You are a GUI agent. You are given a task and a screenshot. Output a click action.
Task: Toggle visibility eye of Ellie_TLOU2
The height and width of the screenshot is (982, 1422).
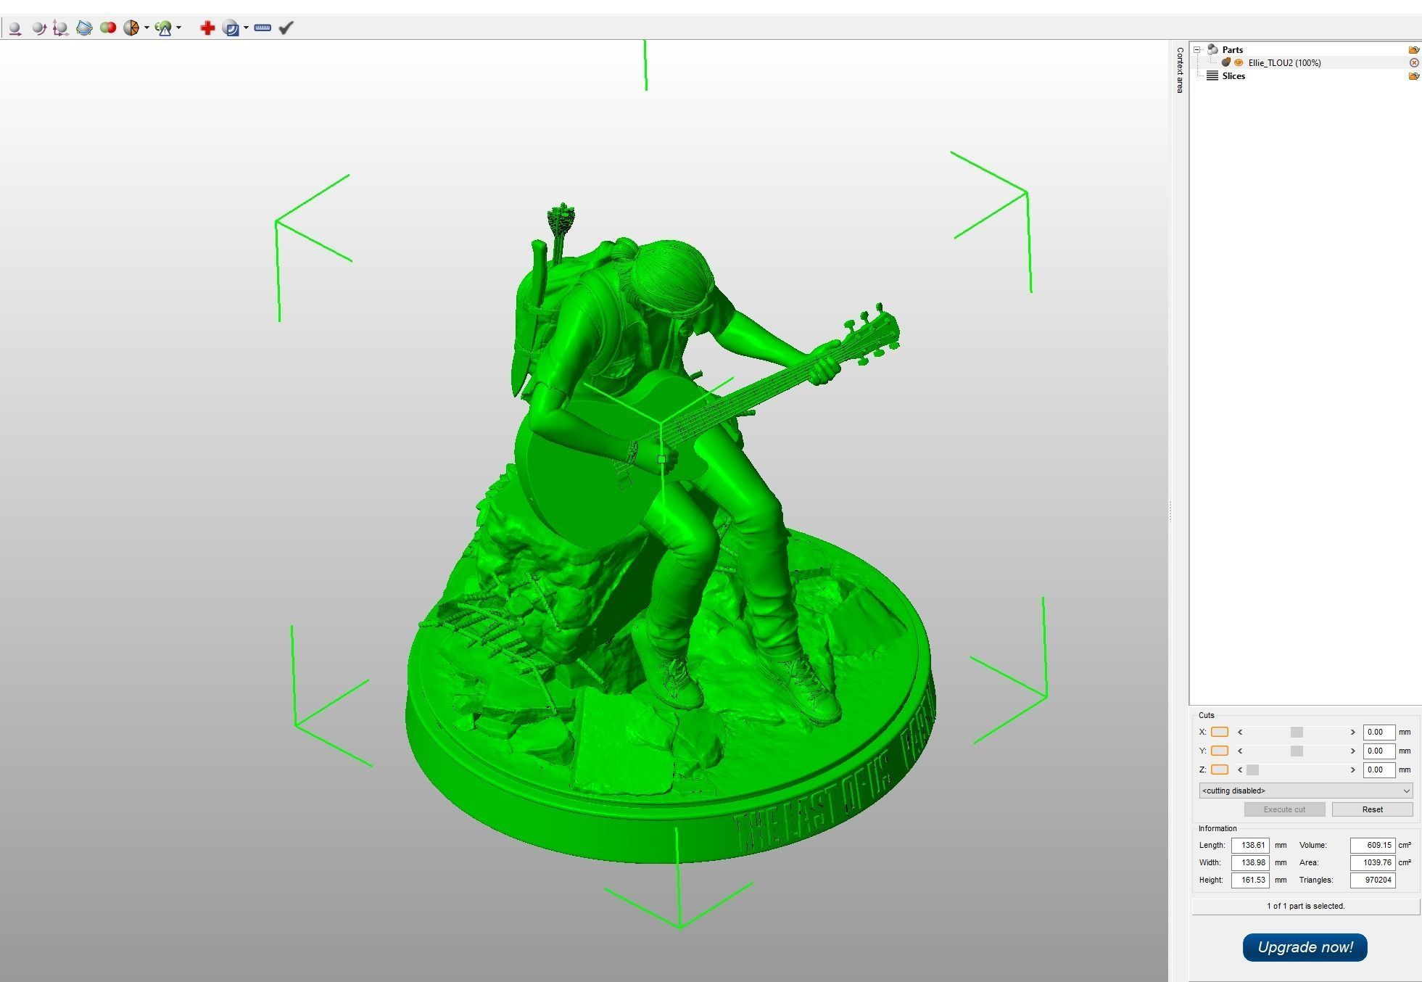tap(1239, 63)
